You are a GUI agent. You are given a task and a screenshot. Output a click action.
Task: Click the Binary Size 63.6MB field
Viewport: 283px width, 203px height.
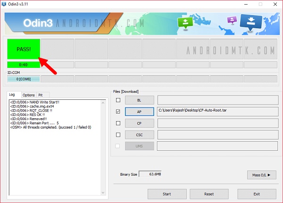[x=150, y=174]
